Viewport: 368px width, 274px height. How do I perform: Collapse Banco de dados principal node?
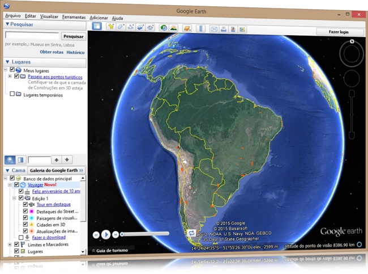(x=6, y=178)
